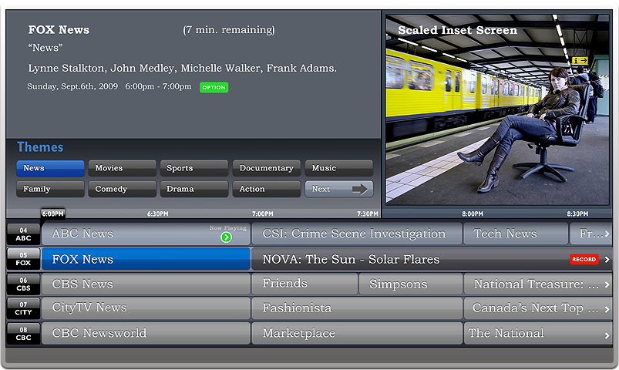Viewport: 619px width, 370px height.
Task: Click the cast names line
Action: (x=183, y=69)
